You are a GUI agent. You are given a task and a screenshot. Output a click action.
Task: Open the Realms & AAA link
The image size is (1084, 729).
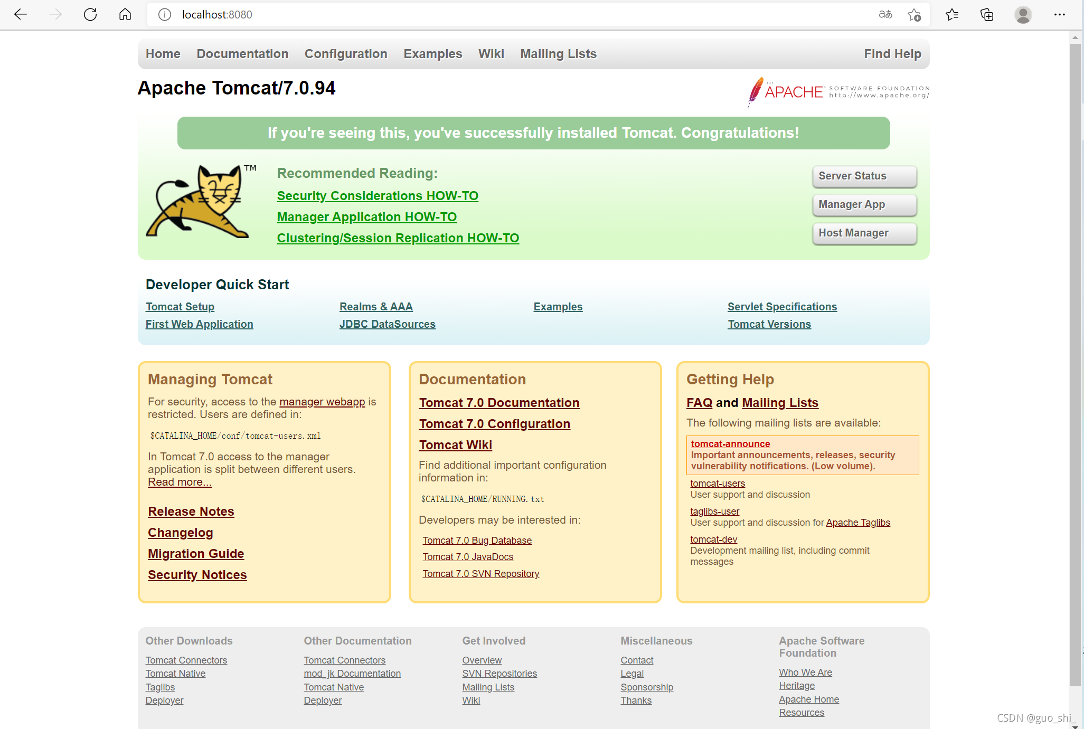(376, 307)
